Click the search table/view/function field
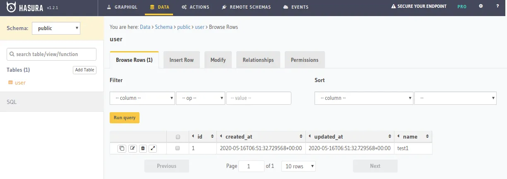This screenshot has width=507, height=179. click(52, 54)
